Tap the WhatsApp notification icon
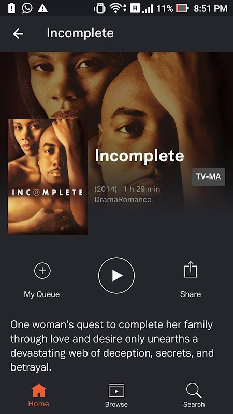Image resolution: width=233 pixels, height=414 pixels. (27, 8)
